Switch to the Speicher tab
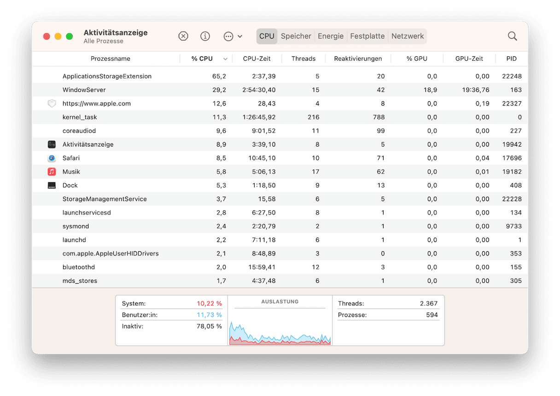The image size is (560, 396). (296, 36)
